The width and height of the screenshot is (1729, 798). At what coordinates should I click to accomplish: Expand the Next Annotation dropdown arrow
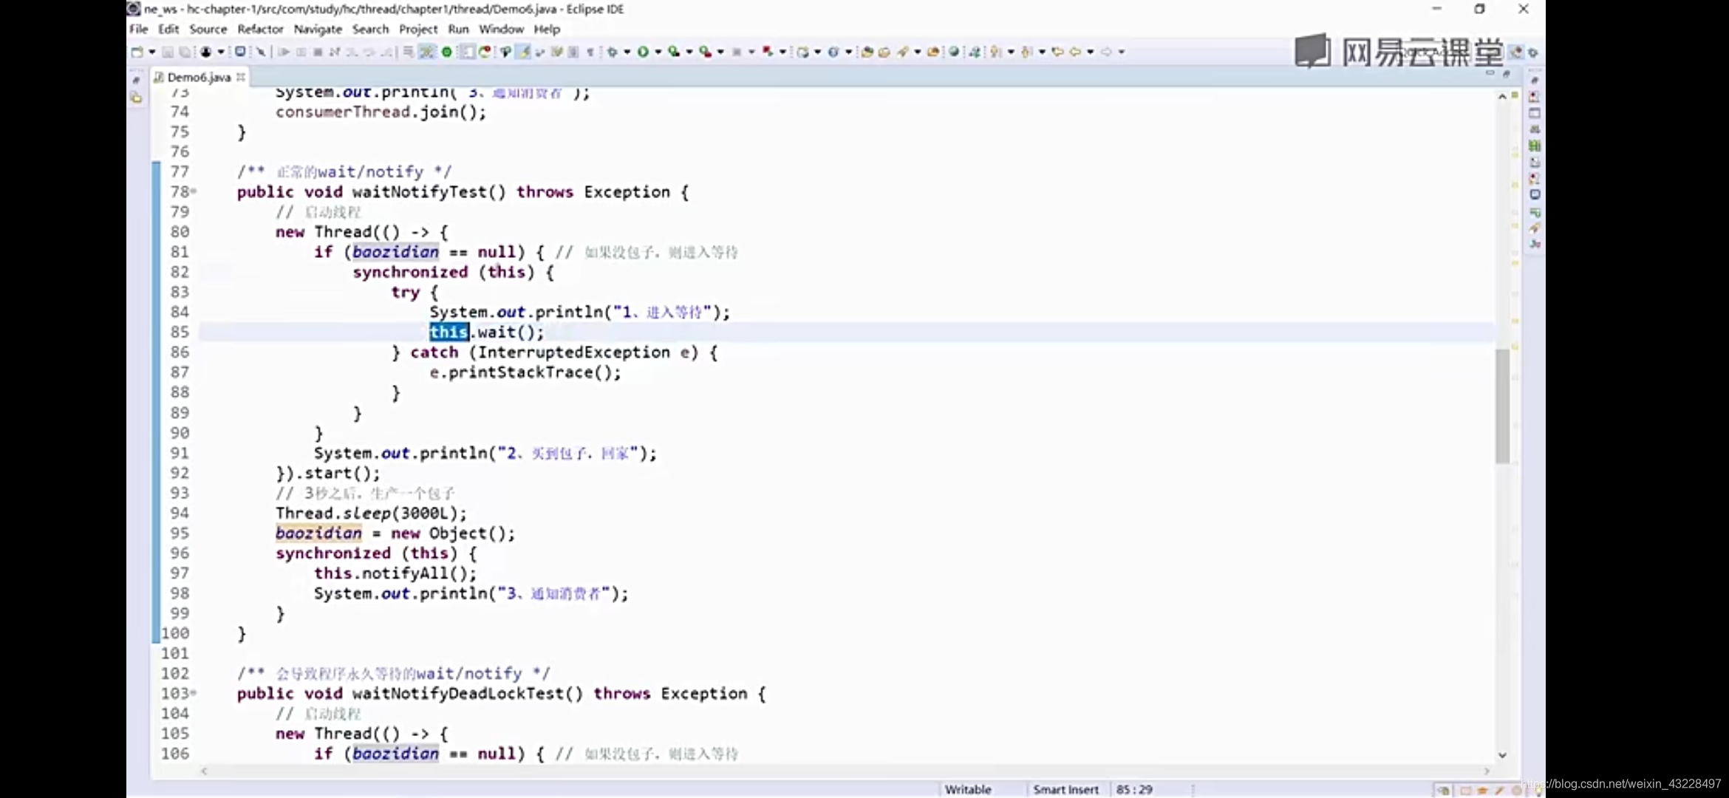coord(1011,52)
